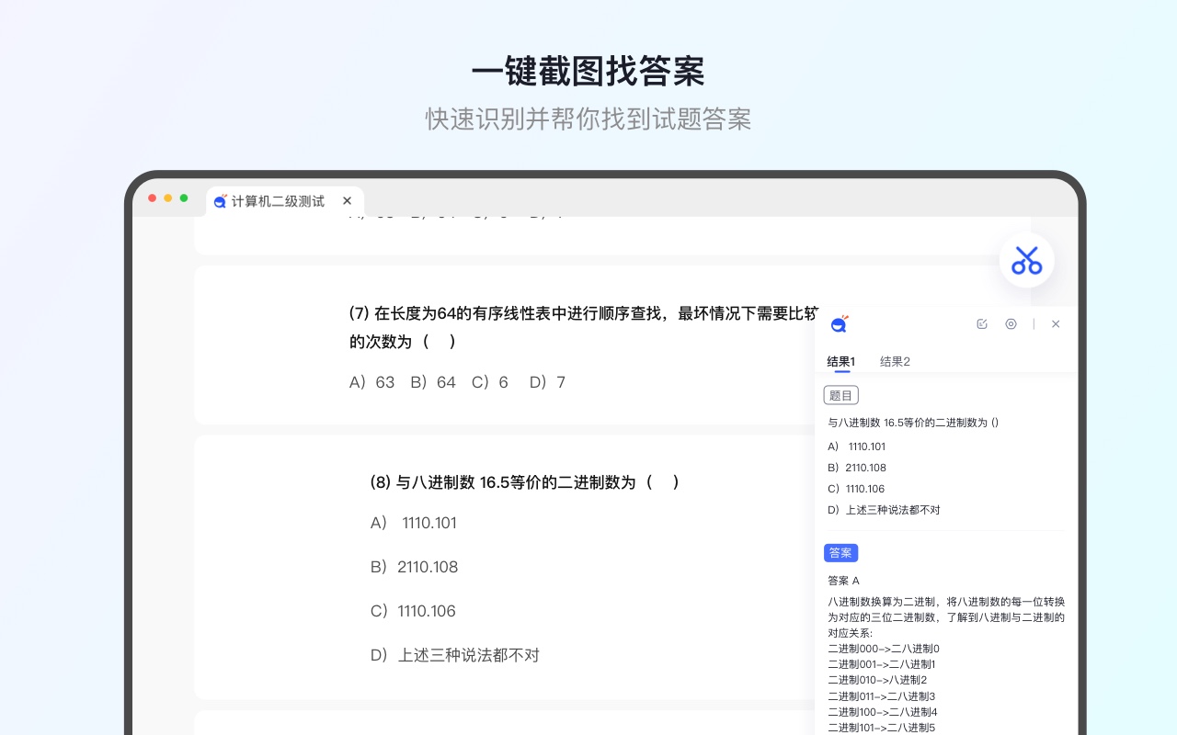Screen dimensions: 1177x735
Task: Click the 题目 question label badge
Action: click(840, 395)
